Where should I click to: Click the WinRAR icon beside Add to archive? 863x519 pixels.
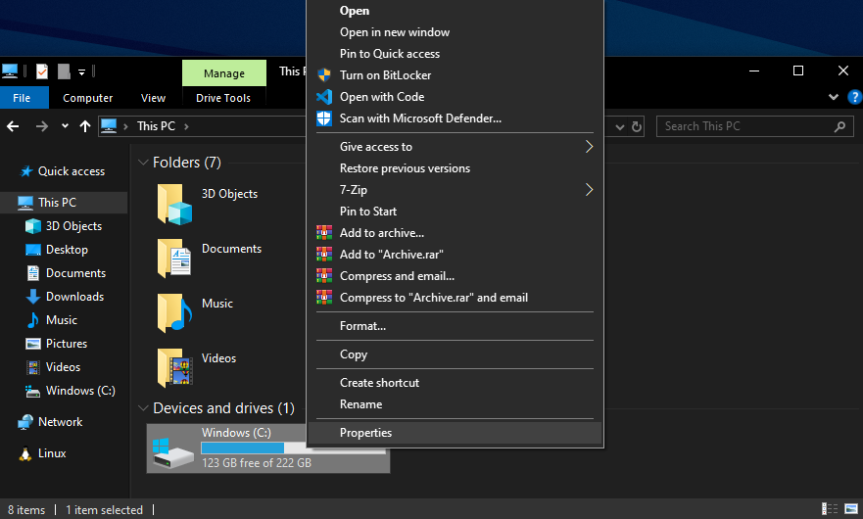(x=324, y=233)
